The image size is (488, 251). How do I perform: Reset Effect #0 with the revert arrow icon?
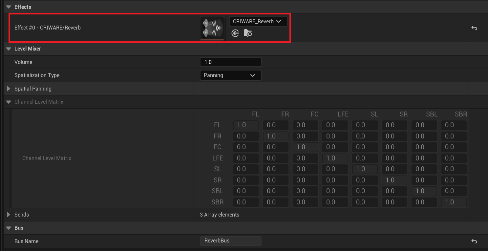click(474, 28)
